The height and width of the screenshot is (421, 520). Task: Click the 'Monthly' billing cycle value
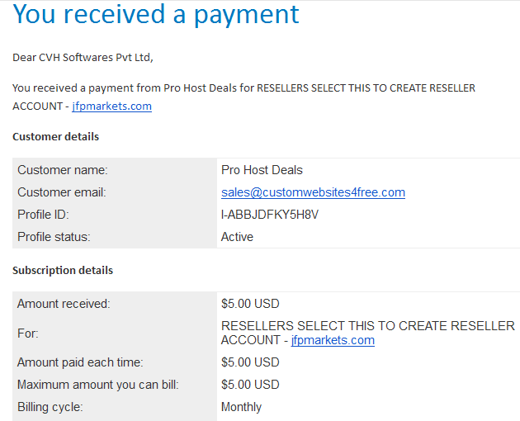click(241, 407)
